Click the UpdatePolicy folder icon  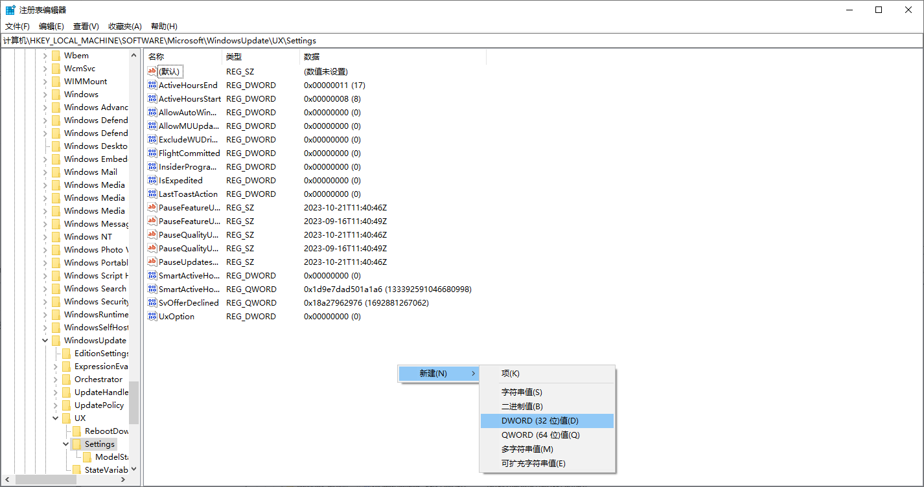pyautogui.click(x=66, y=405)
